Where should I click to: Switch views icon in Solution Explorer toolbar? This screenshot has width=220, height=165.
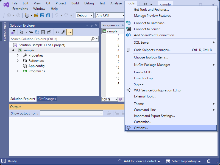coord(13,32)
